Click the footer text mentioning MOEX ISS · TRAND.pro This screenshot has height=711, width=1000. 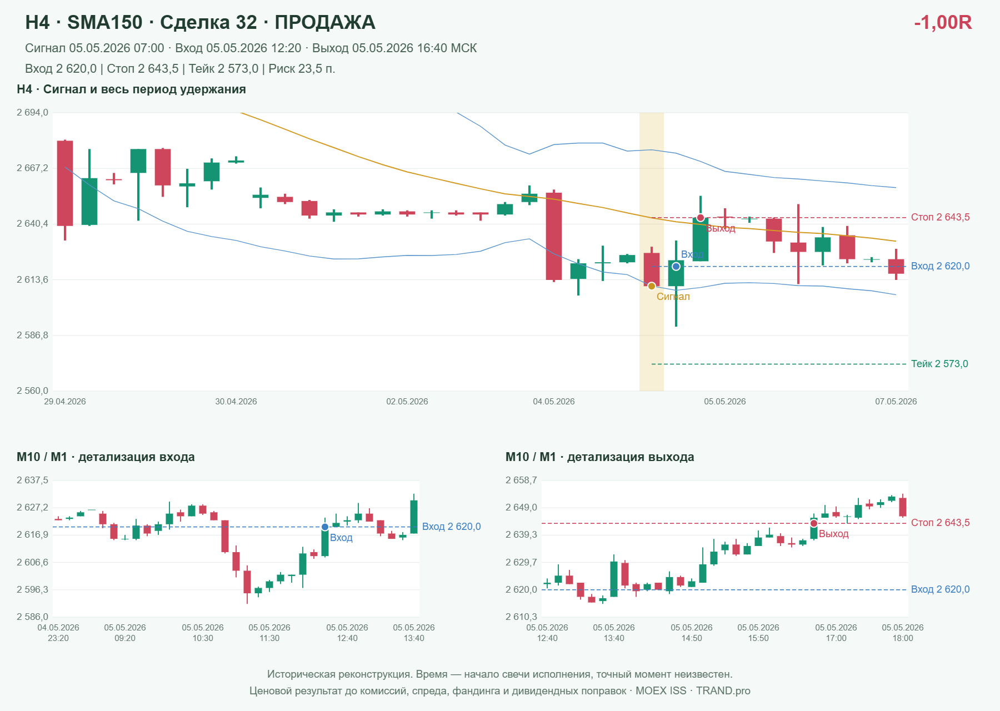point(500,691)
